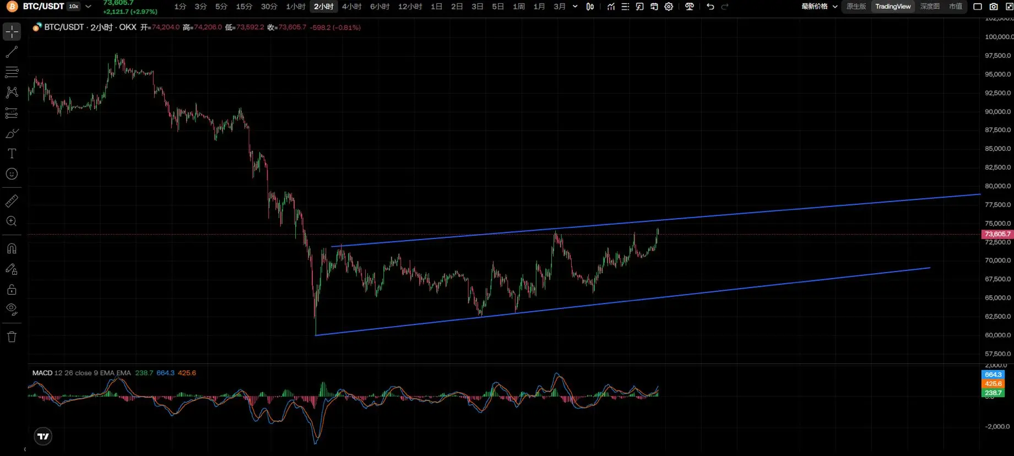Viewport: 1014px width, 456px height.
Task: Switch to the 5日 timeframe
Action: [x=498, y=7]
